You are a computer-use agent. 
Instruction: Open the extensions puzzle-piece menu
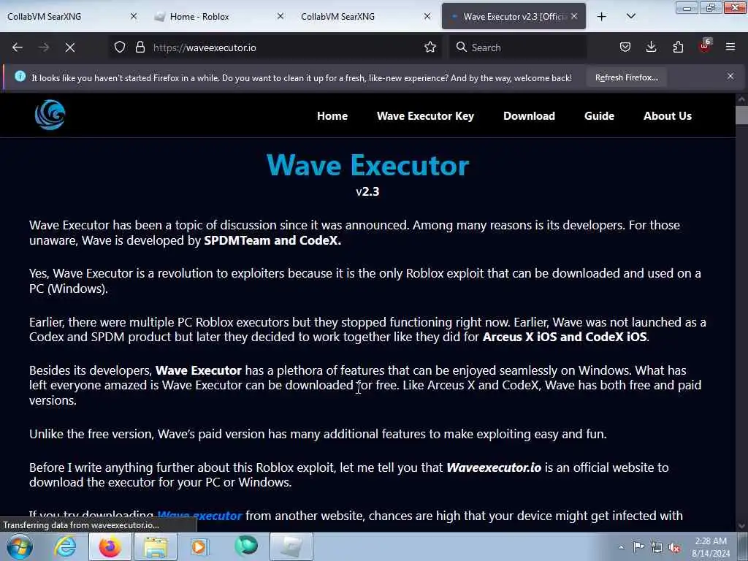(x=678, y=47)
